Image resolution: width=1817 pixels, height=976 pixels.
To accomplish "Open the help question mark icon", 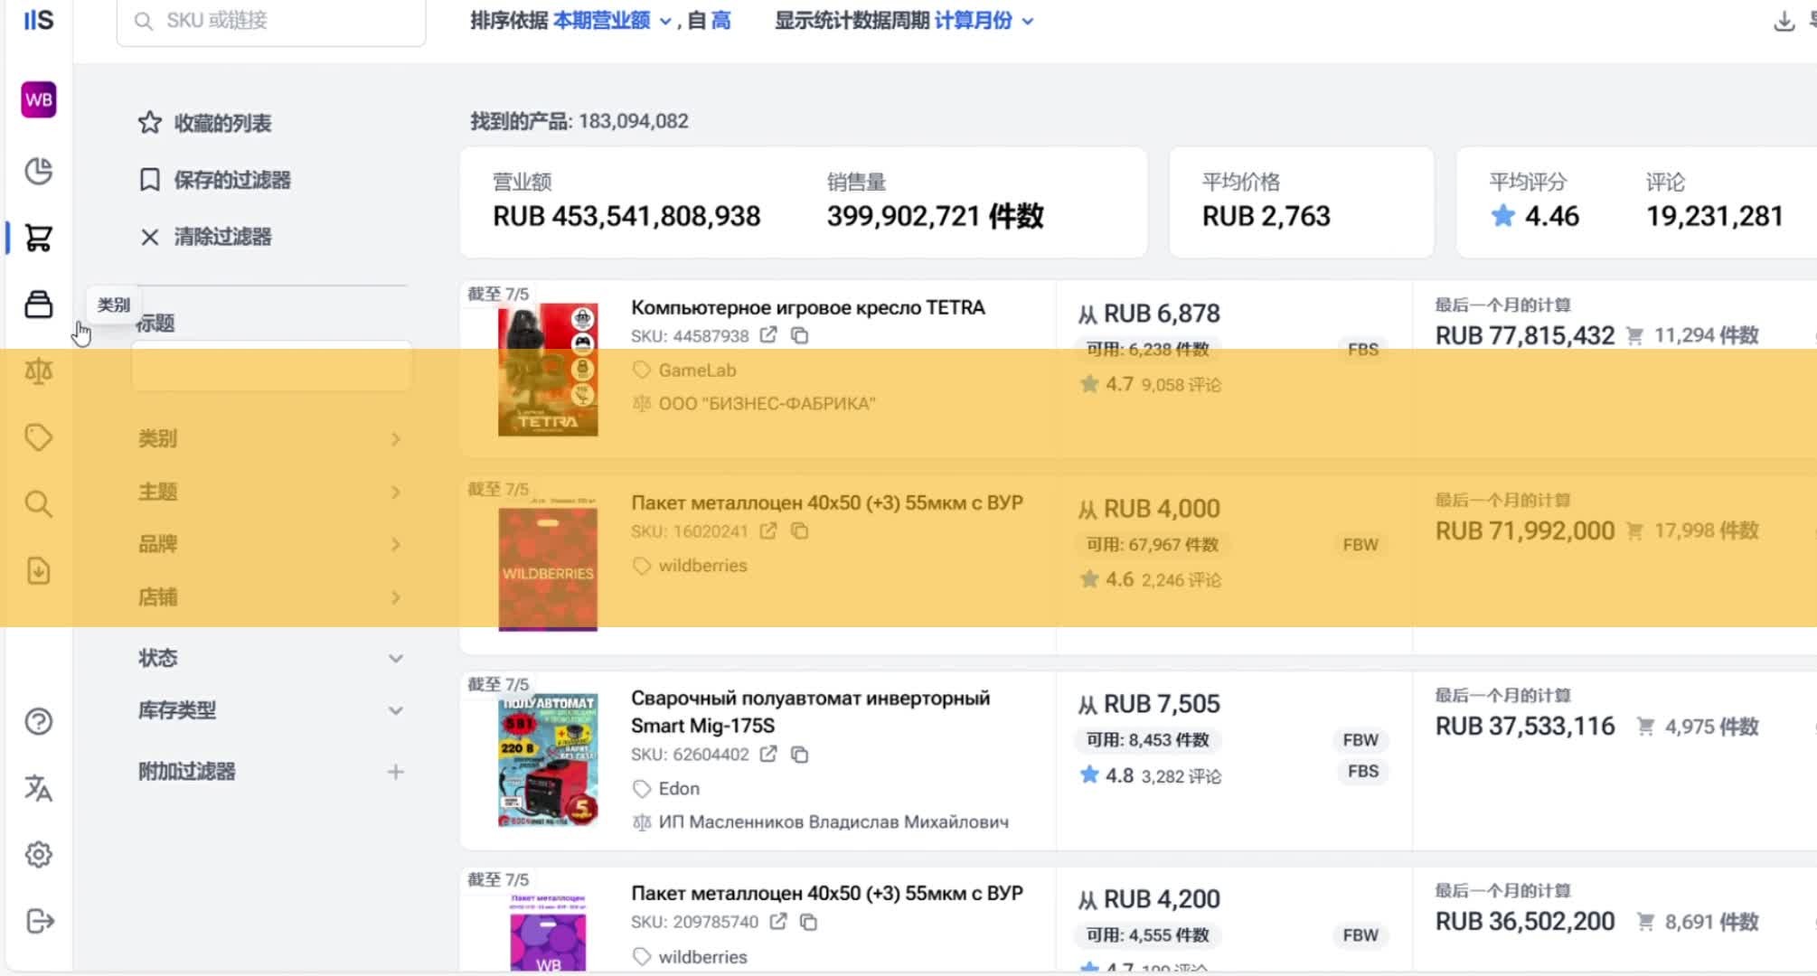I will tap(38, 721).
